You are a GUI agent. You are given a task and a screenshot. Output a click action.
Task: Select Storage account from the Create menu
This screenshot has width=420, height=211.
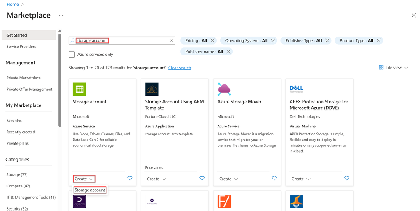click(90, 190)
